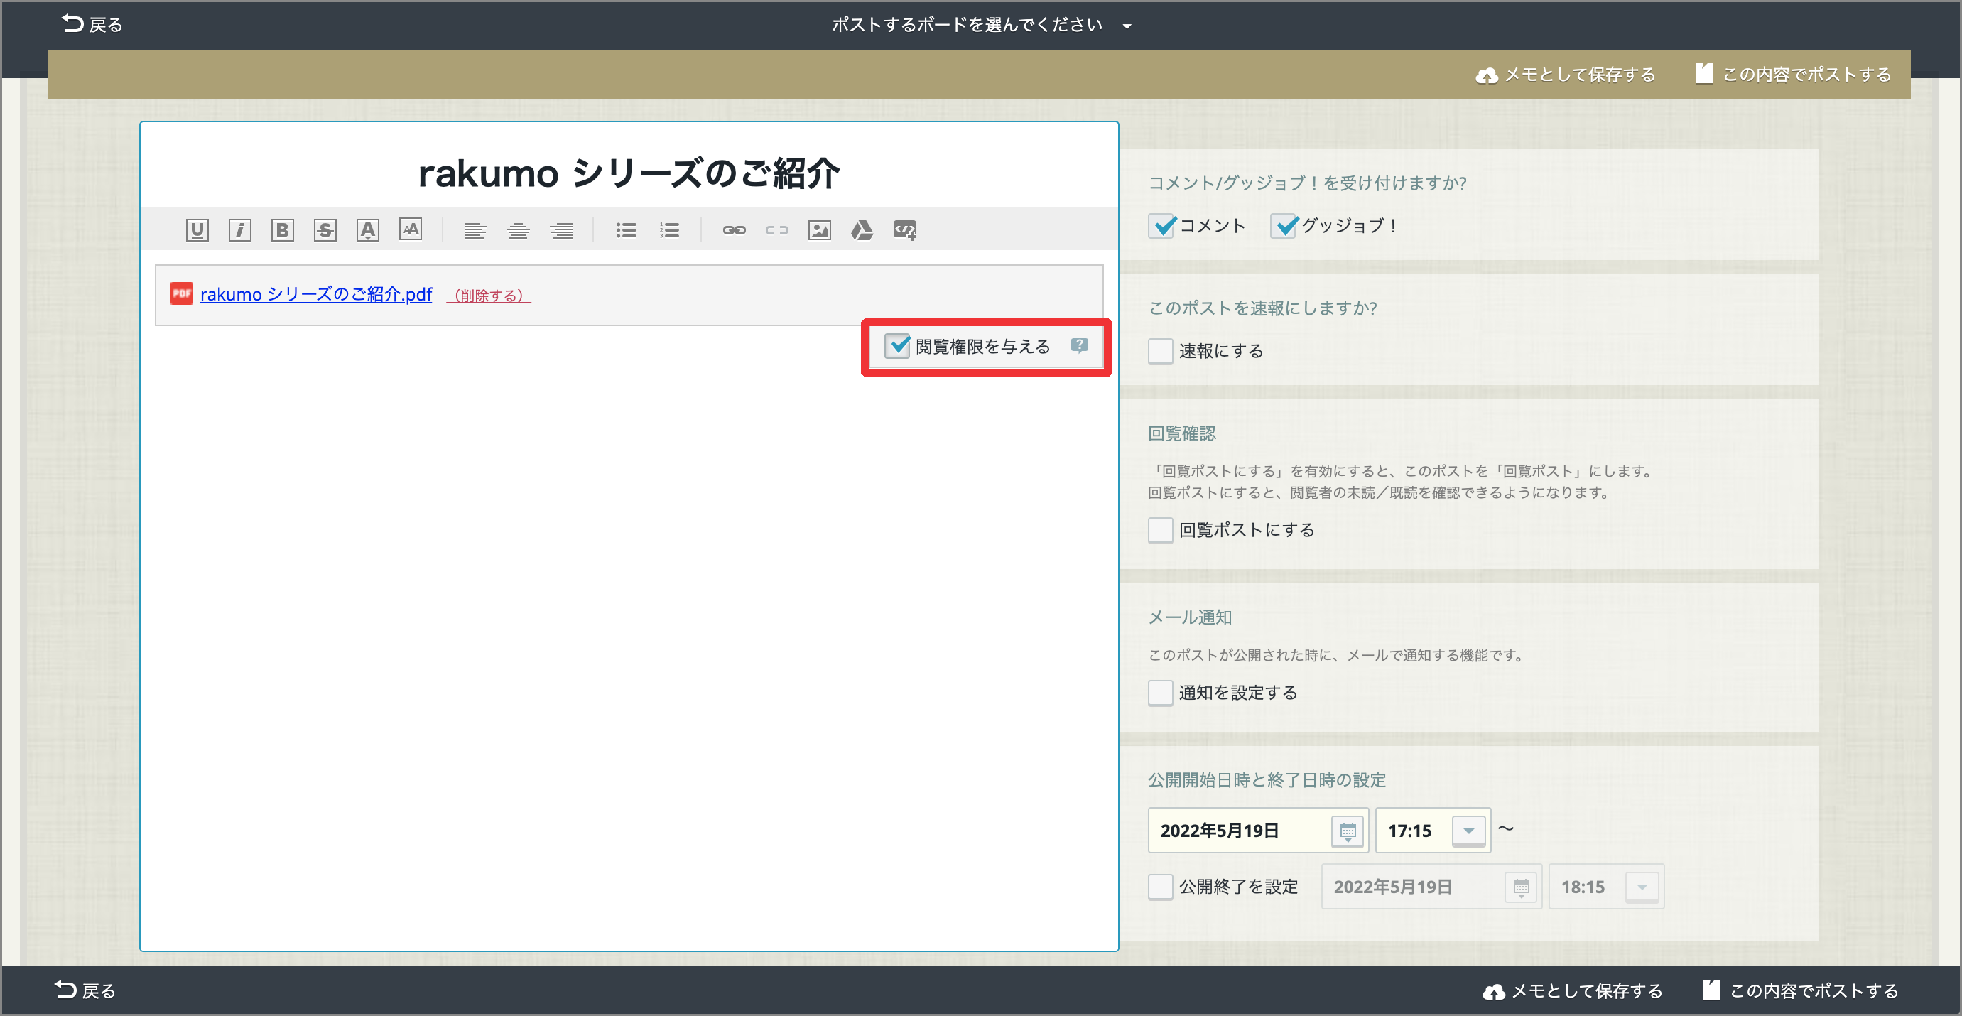Insert a hyperlink
1962x1016 pixels.
pyautogui.click(x=734, y=230)
